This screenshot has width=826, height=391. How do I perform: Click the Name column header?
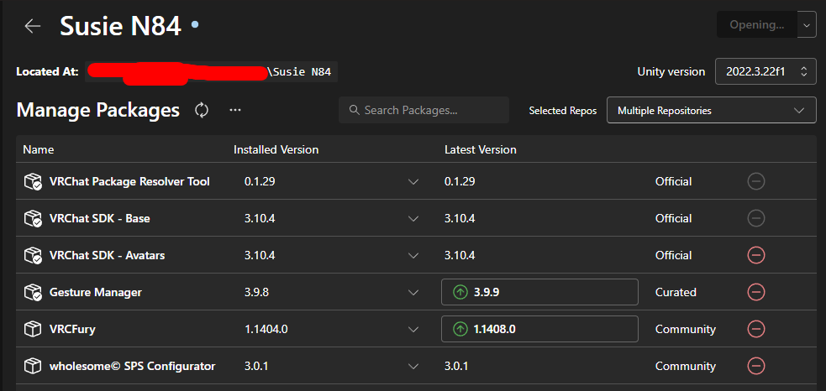39,150
